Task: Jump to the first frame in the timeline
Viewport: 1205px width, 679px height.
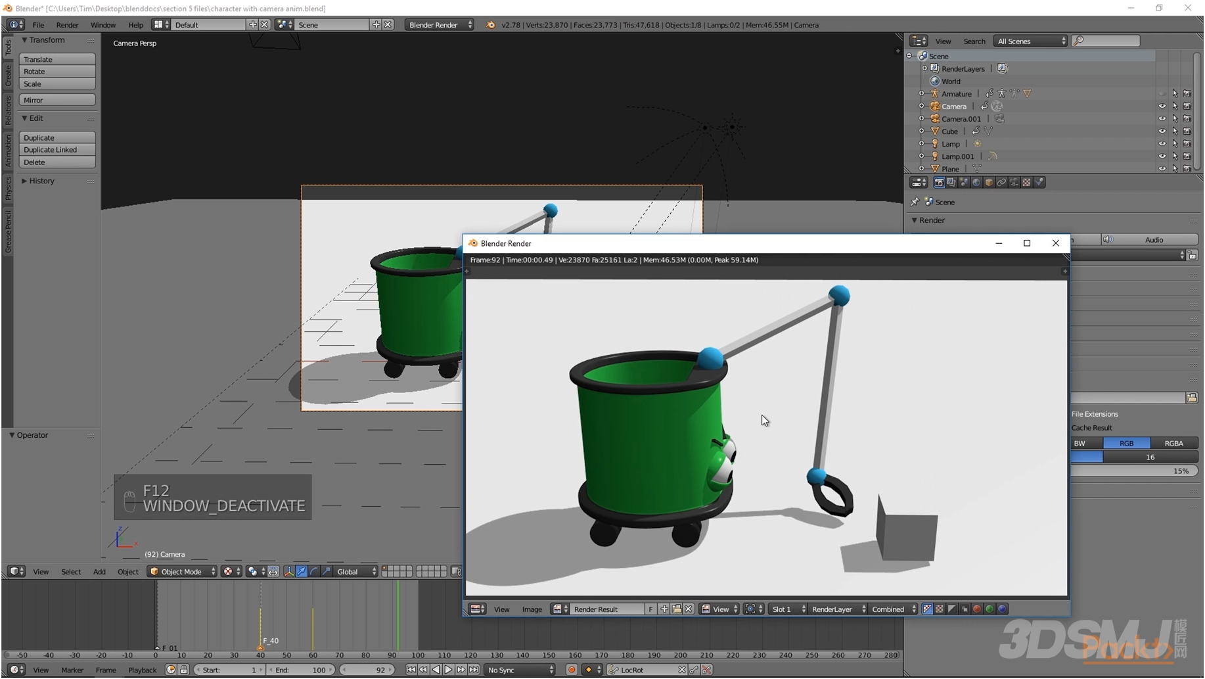Action: pos(411,670)
